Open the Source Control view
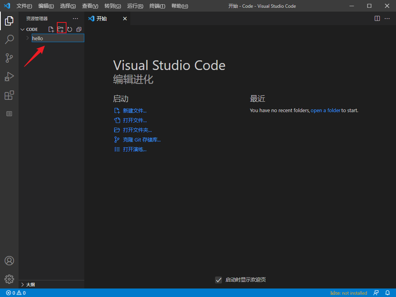The height and width of the screenshot is (297, 396). [x=9, y=58]
